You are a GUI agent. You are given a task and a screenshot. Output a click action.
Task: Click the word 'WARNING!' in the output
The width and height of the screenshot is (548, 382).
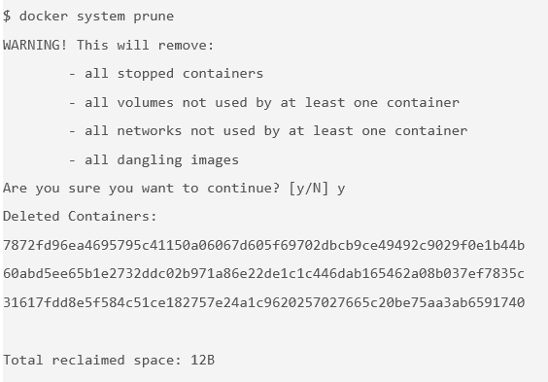pos(35,45)
